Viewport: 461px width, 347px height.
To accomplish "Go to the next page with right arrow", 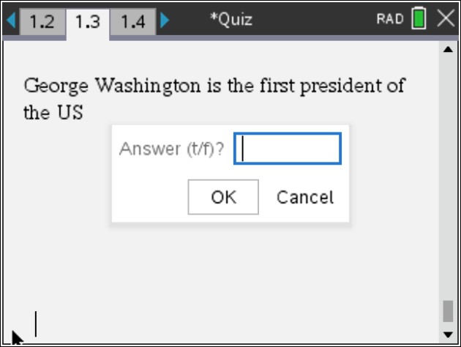I will point(165,20).
